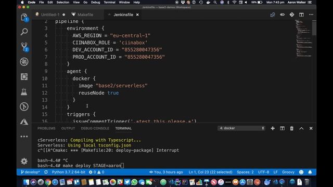Toggle file blame annotations eye icon
The width and height of the screenshot is (333, 187).
(282, 15)
